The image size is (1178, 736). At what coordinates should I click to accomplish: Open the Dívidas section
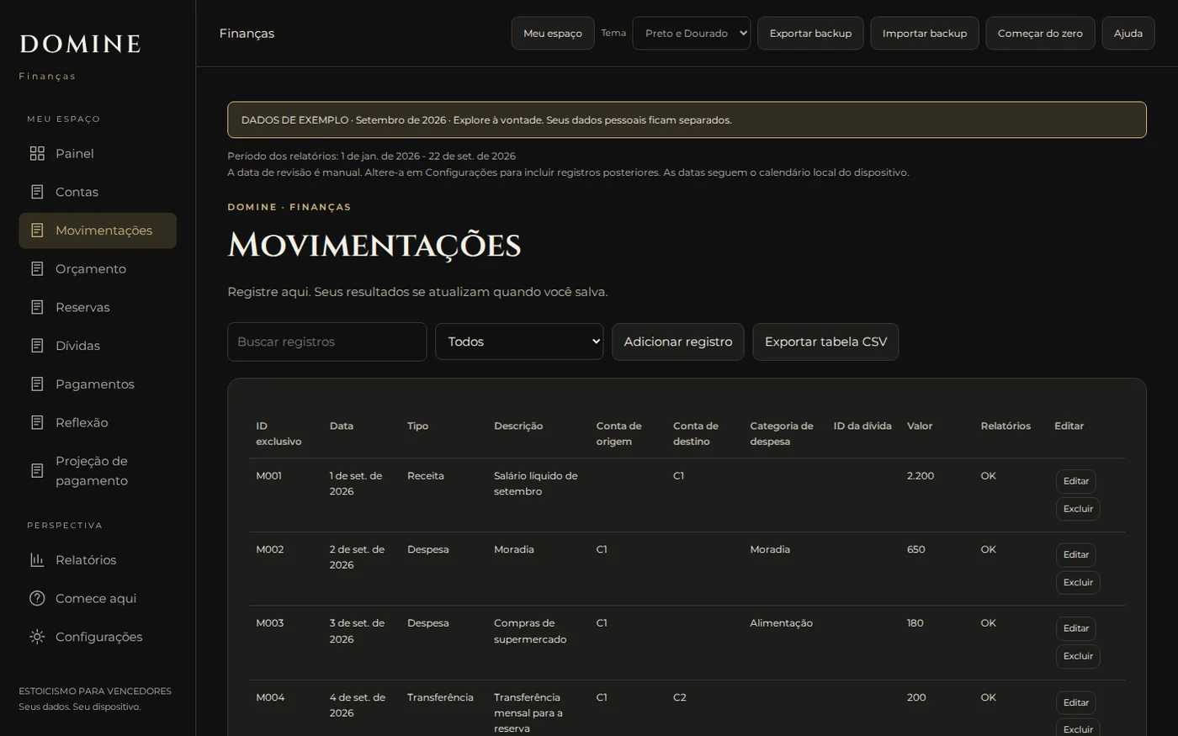point(98,346)
